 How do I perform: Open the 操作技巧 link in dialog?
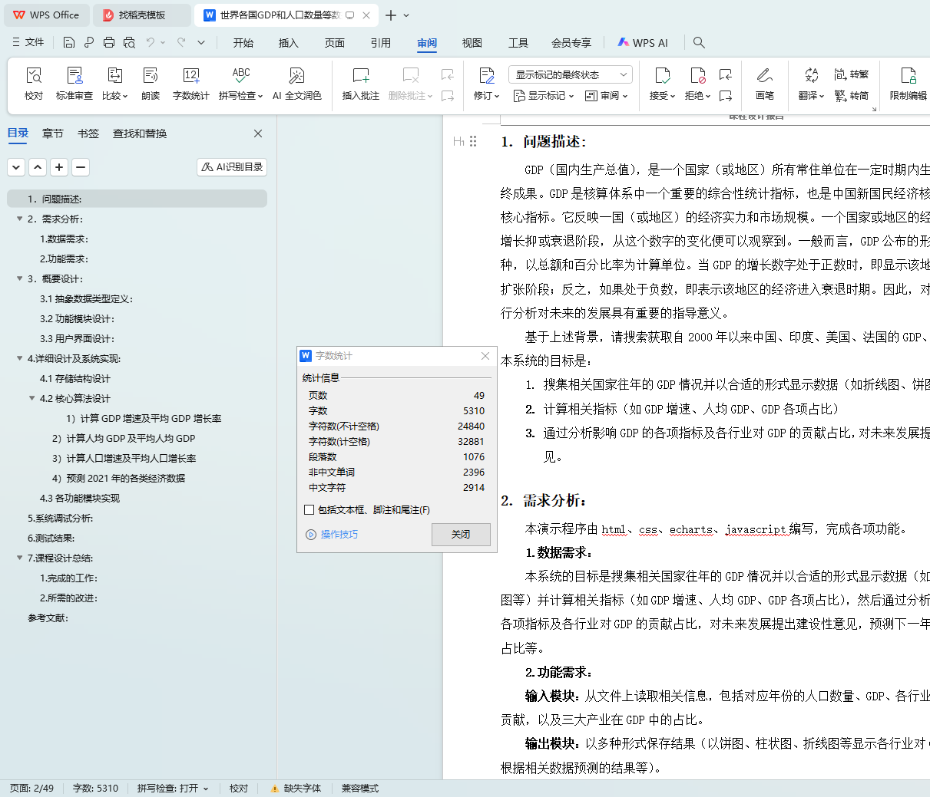(x=339, y=535)
